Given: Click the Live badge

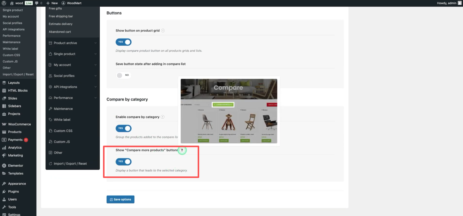Looking at the screenshot, I should tap(29, 3).
